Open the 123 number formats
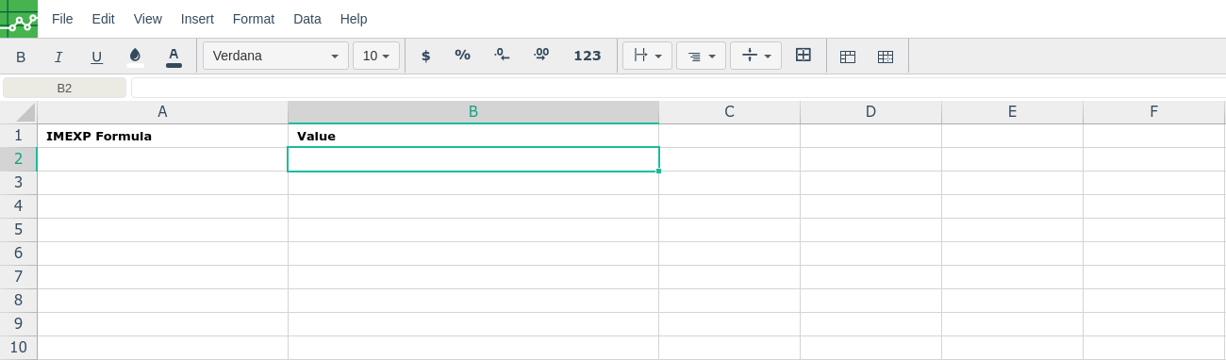This screenshot has height=360, width=1226. pos(588,56)
